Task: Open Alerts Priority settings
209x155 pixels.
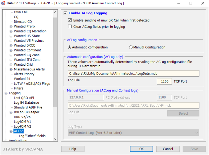Action: [x=24, y=74]
